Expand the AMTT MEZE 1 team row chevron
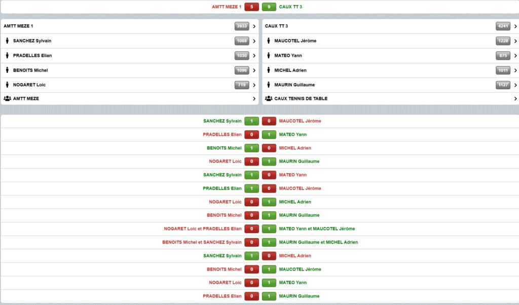The image size is (519, 305). pyautogui.click(x=254, y=26)
